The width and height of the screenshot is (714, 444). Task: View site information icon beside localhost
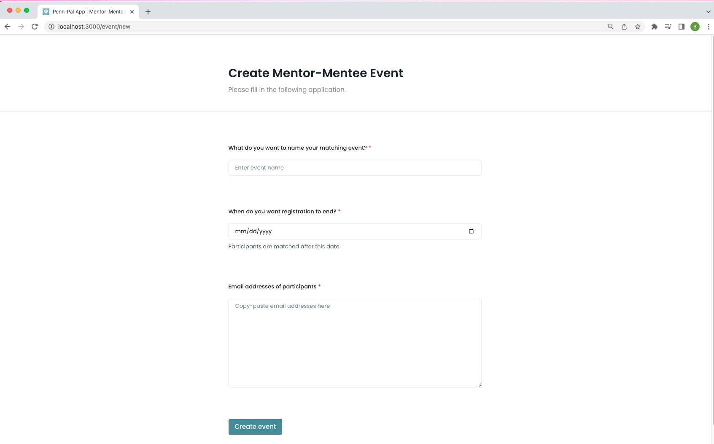[x=51, y=27]
